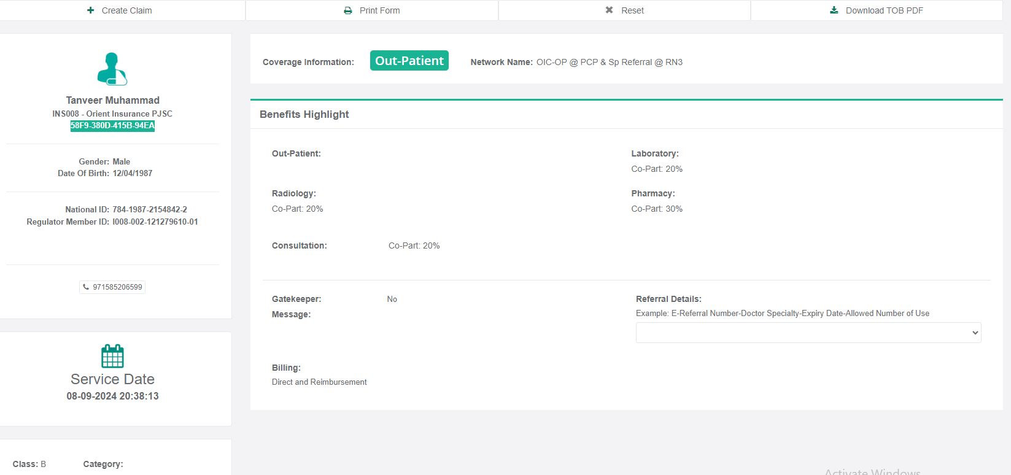The height and width of the screenshot is (475, 1011).
Task: Click the service date timestamp 08-09-2024 20:38:13
Action: point(112,396)
